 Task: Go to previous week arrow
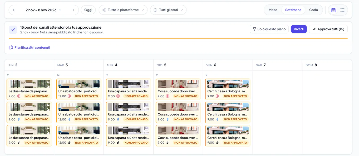point(14,10)
